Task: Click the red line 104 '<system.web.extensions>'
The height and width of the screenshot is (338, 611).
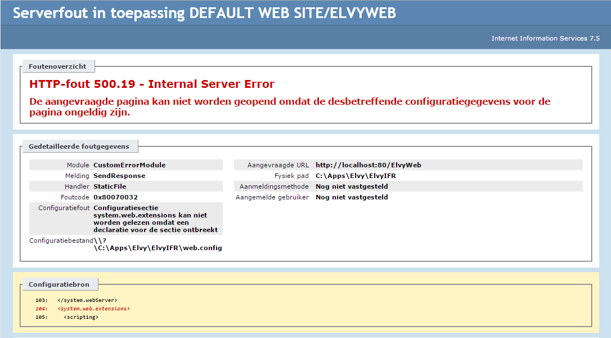Action: pos(93,308)
